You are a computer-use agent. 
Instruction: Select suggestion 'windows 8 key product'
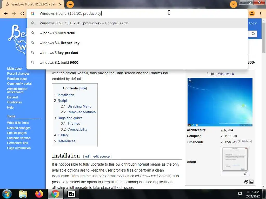pos(137,53)
